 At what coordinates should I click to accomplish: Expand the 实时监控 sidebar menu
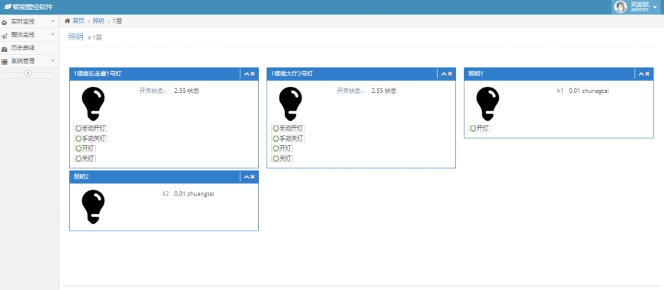pyautogui.click(x=29, y=21)
